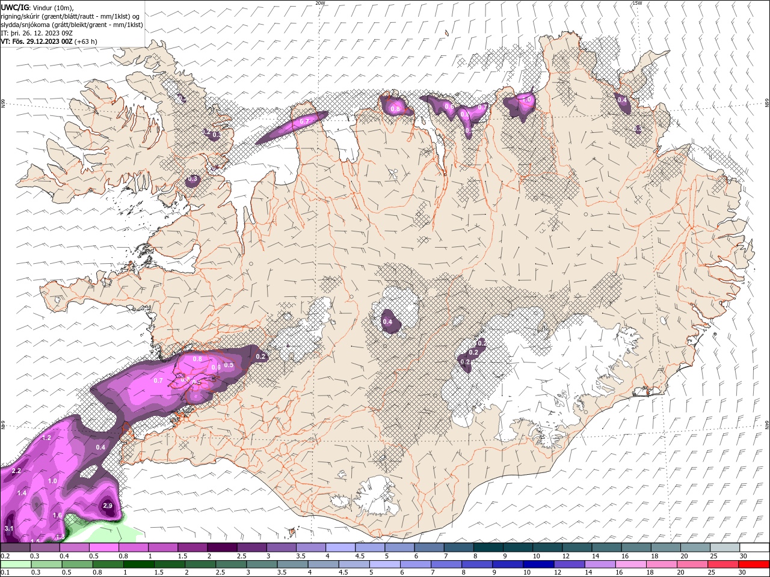Click the white swatch labeled 30 in snow legend
Viewport: 770px width, 577px height.
pos(754,548)
